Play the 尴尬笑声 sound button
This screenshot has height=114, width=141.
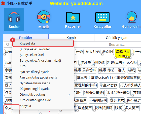click(x=85, y=108)
